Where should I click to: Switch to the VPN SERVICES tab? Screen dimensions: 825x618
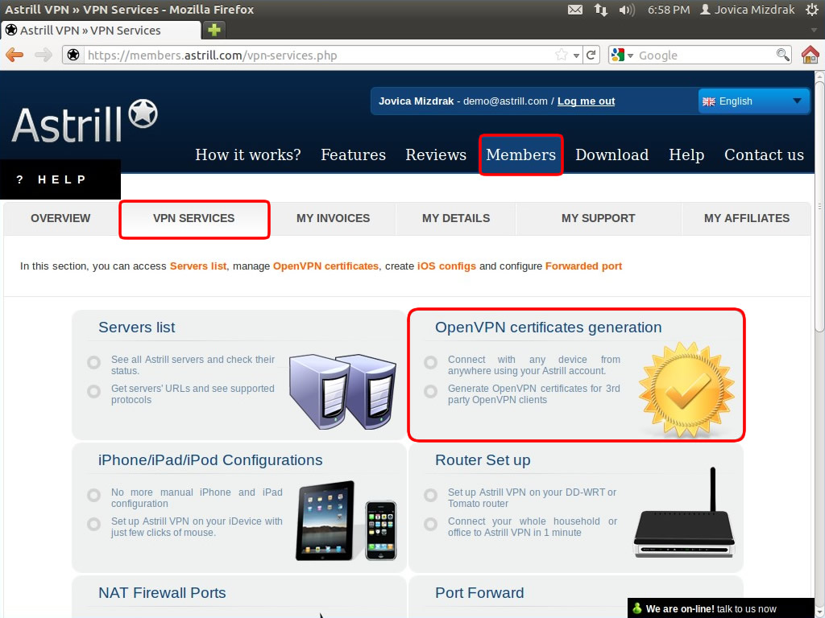[194, 219]
